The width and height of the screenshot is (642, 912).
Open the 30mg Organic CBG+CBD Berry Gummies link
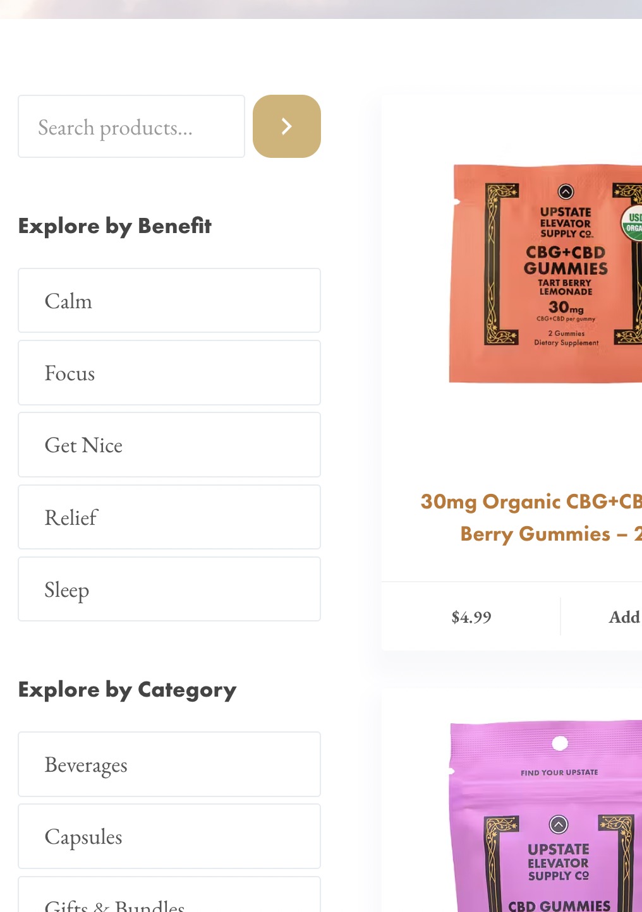[531, 517]
